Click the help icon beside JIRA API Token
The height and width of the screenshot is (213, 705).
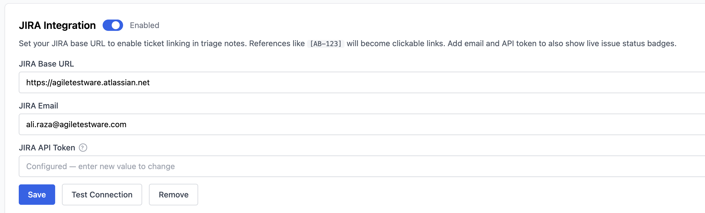click(x=83, y=148)
